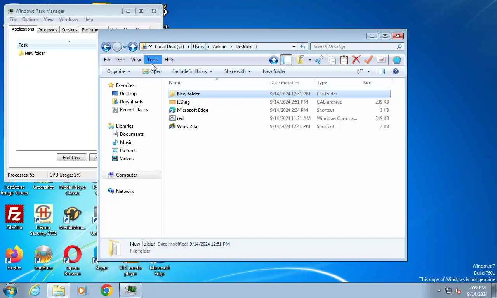This screenshot has height=298, width=497.
Task: Click the Copy pages icon
Action: 332,60
